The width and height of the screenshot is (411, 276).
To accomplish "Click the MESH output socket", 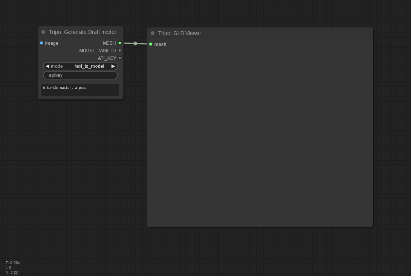I will [120, 43].
